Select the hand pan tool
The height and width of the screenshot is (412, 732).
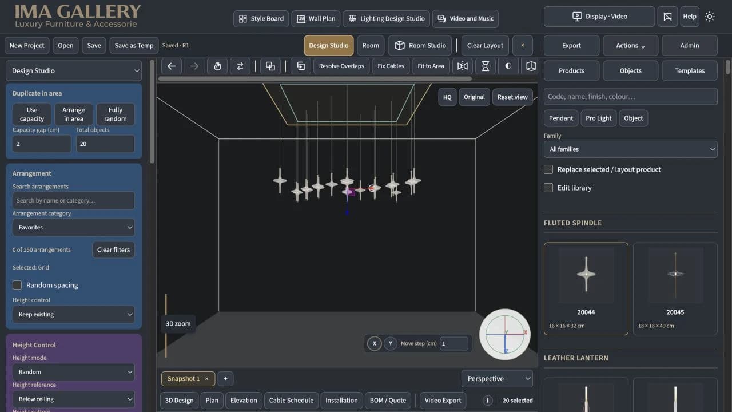click(x=217, y=66)
